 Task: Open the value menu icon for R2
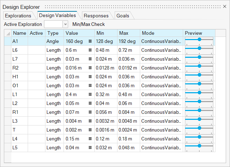pos(90,68)
